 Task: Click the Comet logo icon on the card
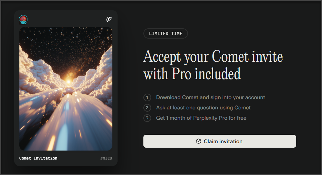109,20
